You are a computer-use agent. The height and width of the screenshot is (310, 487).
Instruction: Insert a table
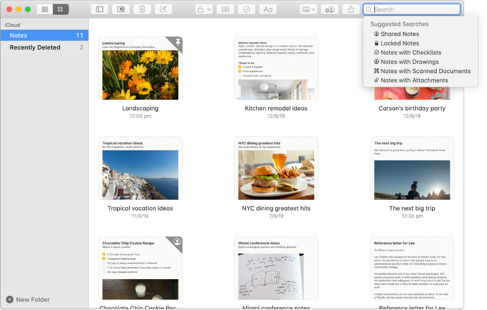point(225,9)
